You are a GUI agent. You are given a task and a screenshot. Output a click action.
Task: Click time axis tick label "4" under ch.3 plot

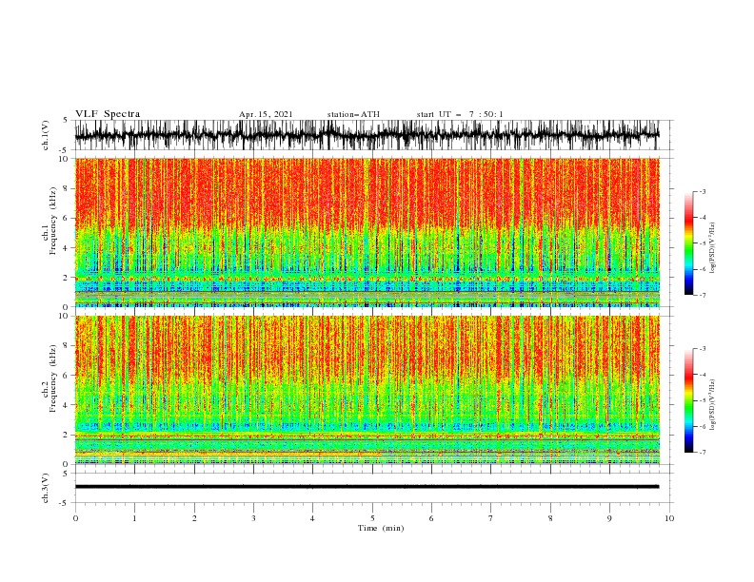coord(312,518)
